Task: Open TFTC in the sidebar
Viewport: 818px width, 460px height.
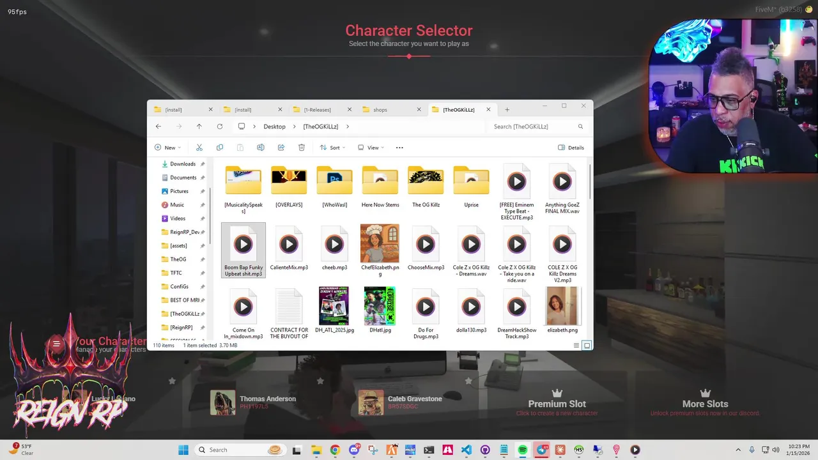Action: 183,273
